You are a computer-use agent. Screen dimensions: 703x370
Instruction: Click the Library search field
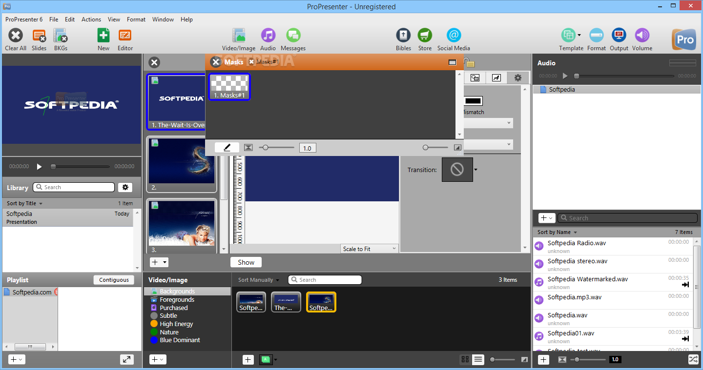point(74,187)
